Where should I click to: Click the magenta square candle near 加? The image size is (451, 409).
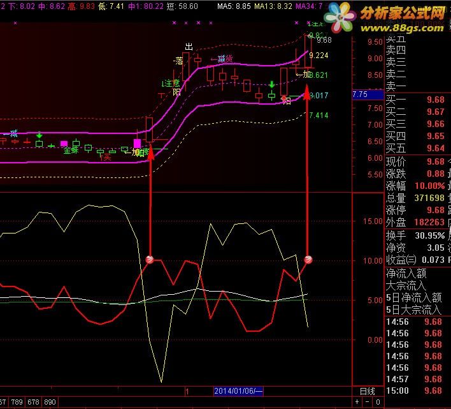pos(138,144)
